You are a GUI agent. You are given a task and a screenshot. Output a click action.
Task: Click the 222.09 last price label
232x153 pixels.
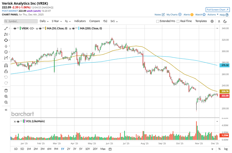[x=225, y=96]
